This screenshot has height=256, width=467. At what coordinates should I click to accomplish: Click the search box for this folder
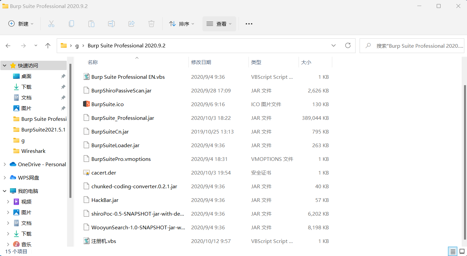[x=412, y=46]
